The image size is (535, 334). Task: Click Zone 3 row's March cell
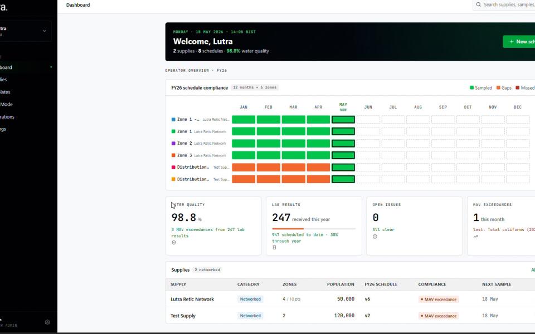pyautogui.click(x=294, y=155)
